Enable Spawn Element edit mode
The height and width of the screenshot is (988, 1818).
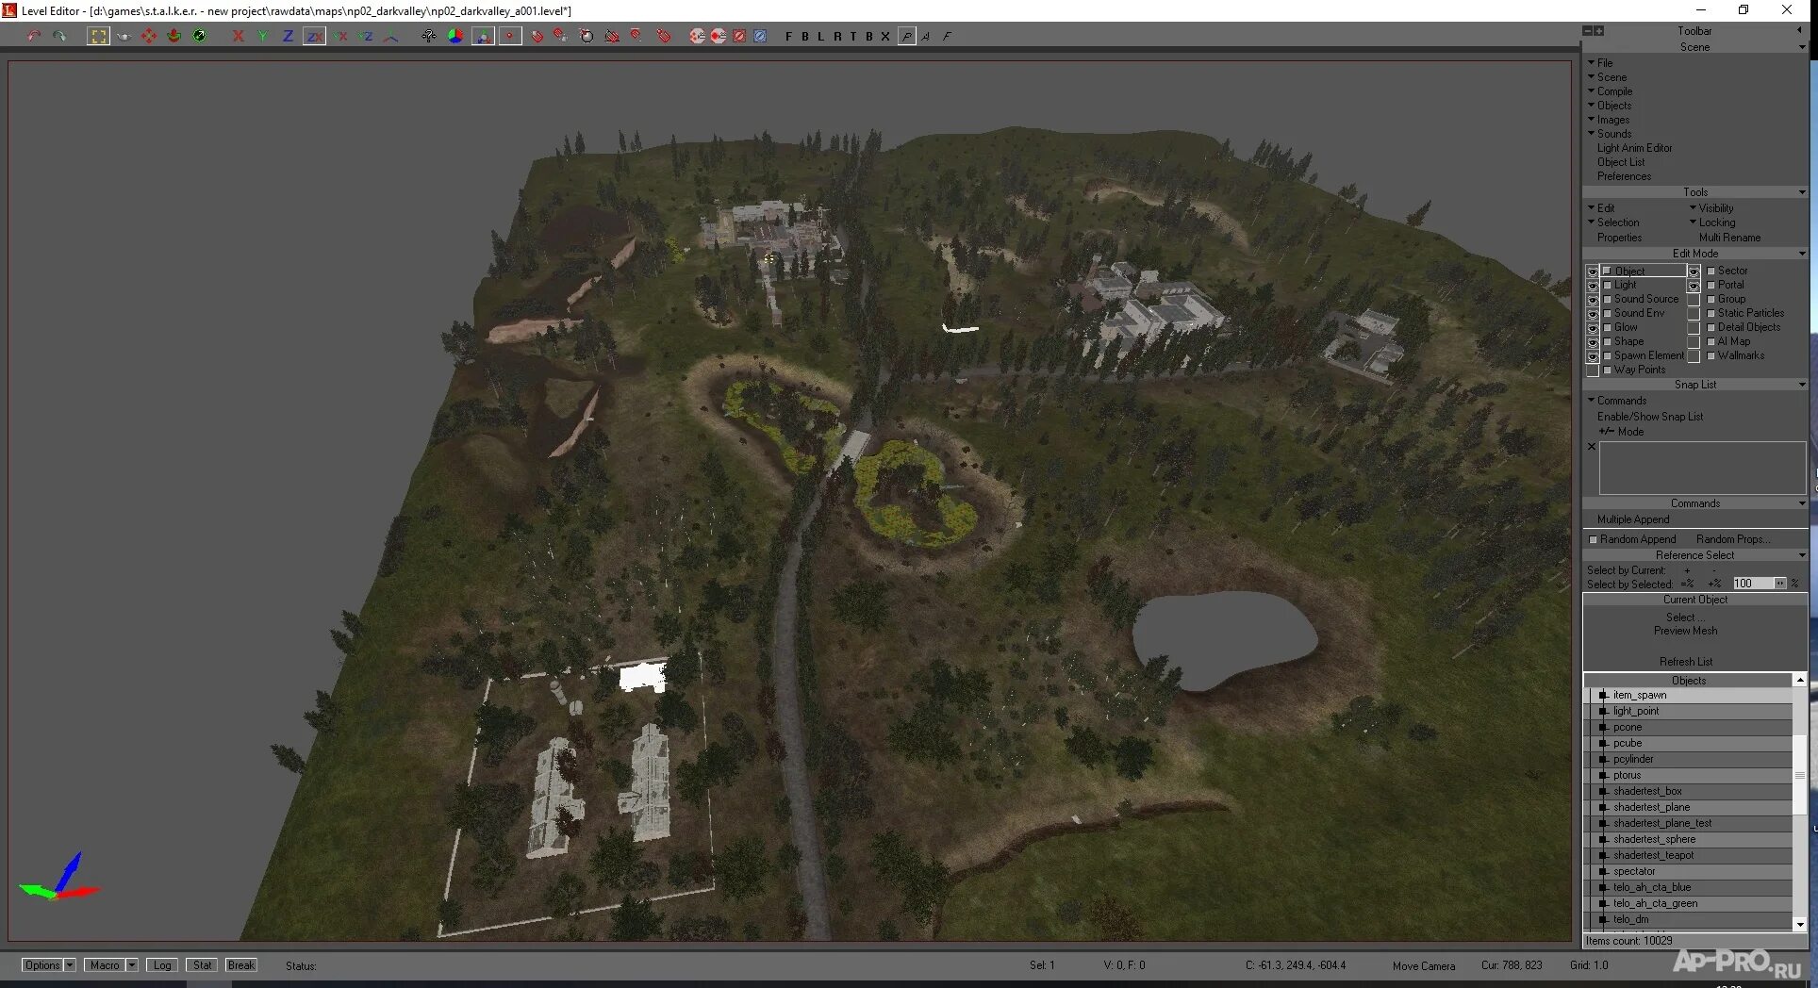click(1608, 355)
